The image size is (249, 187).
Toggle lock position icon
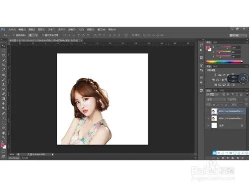click(222, 105)
